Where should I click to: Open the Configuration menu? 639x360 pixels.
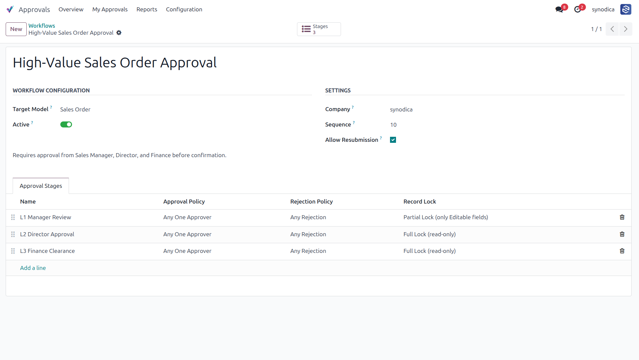coord(184,9)
